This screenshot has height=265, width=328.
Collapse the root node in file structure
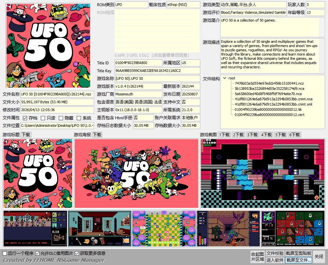pos(224,78)
